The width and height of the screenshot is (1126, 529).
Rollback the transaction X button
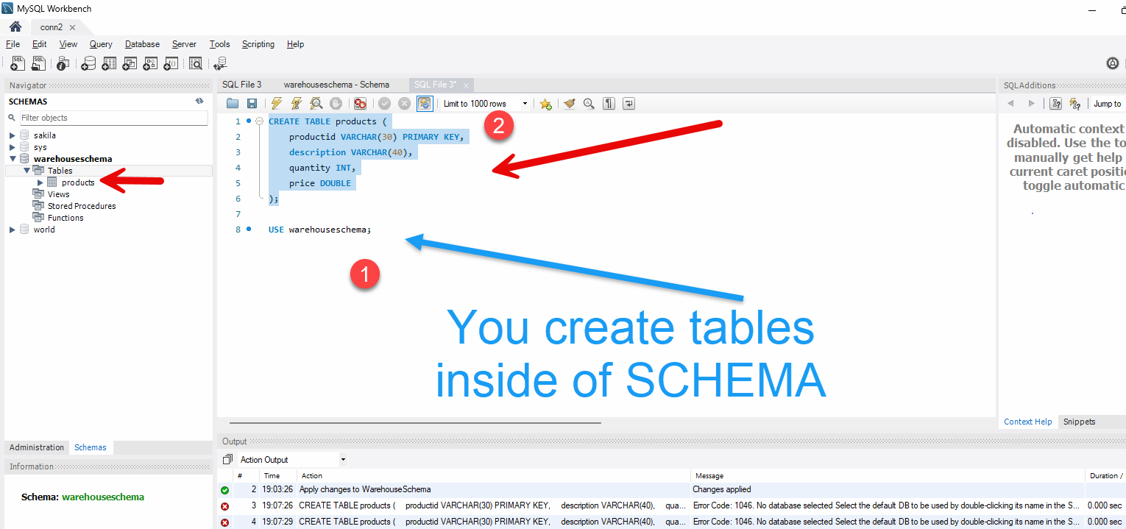404,104
